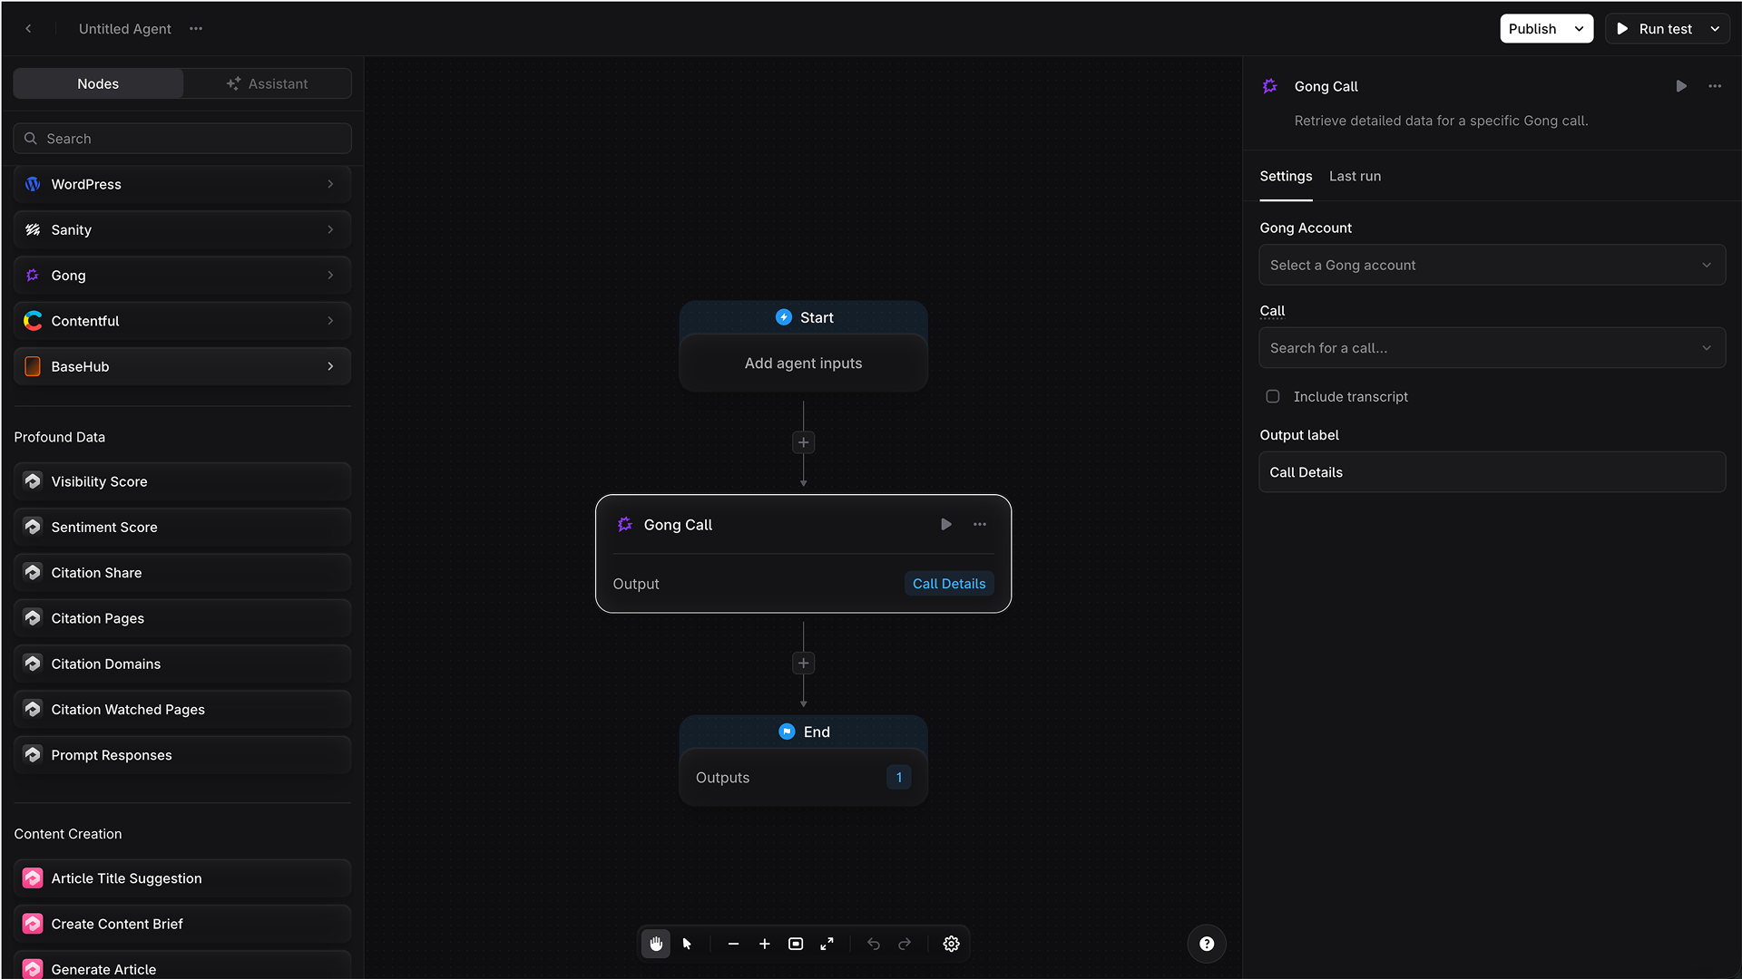Open more options in Gong Call panel header

(x=1715, y=86)
